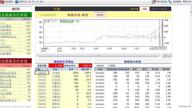Click warrant name 日盛PD

56,90
